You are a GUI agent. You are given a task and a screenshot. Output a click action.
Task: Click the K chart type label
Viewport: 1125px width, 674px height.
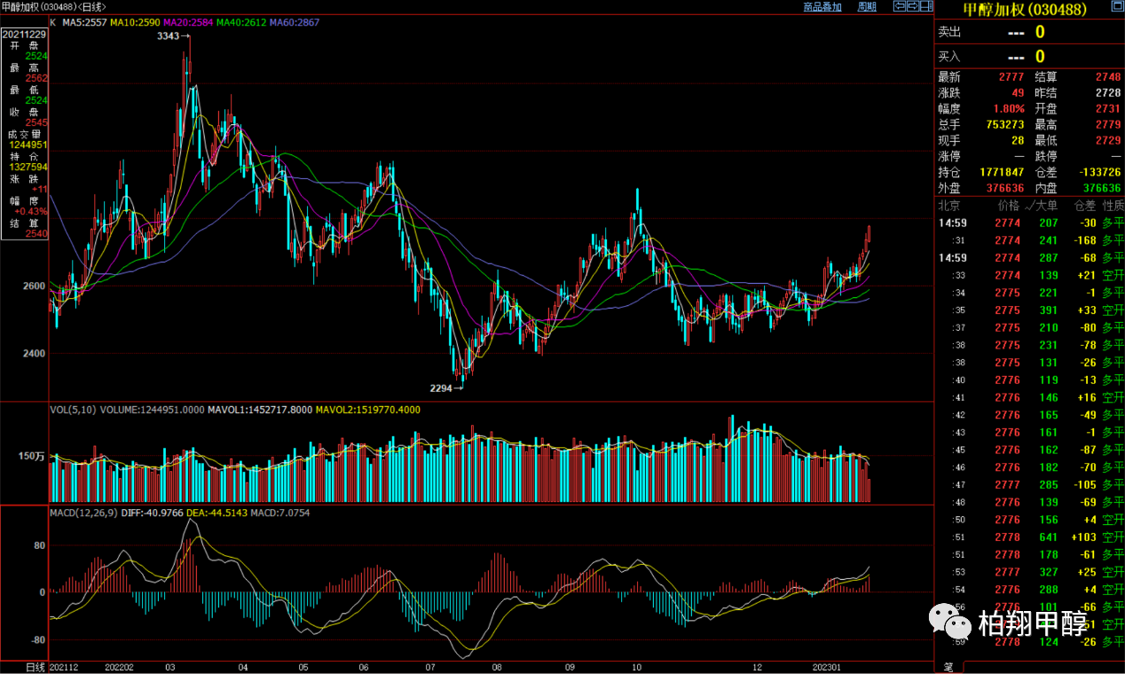(53, 22)
